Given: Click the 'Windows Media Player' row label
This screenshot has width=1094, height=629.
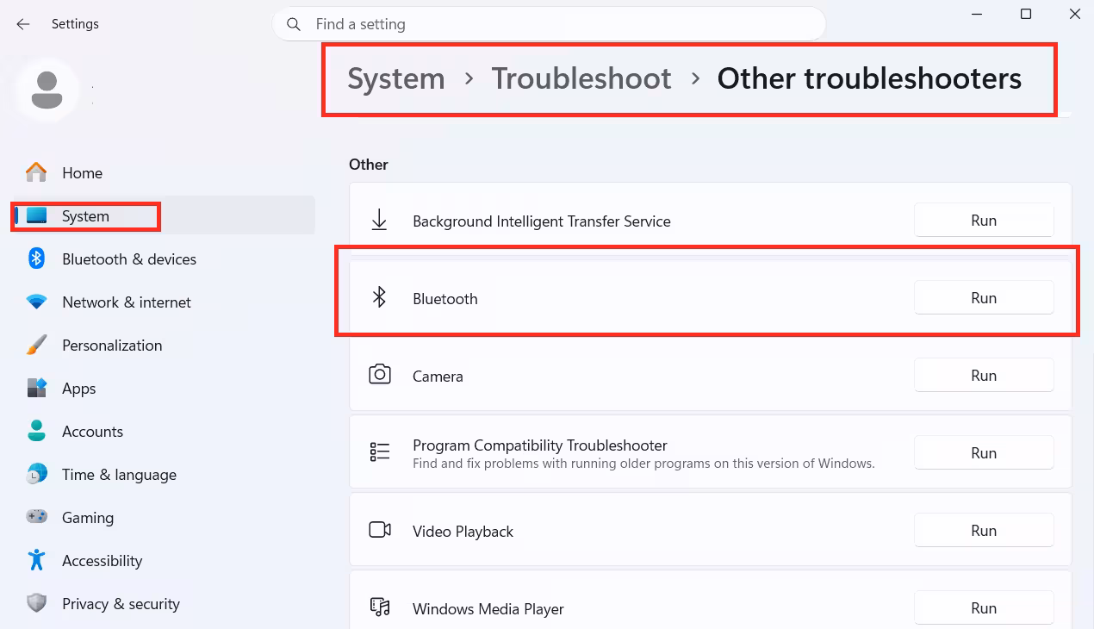Looking at the screenshot, I should click(488, 609).
